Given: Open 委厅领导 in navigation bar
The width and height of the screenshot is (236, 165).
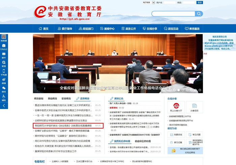Looking at the screenshot, I should [64, 29].
